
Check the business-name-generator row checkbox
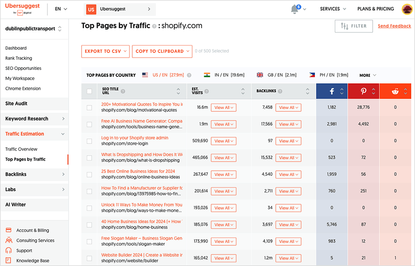point(89,124)
